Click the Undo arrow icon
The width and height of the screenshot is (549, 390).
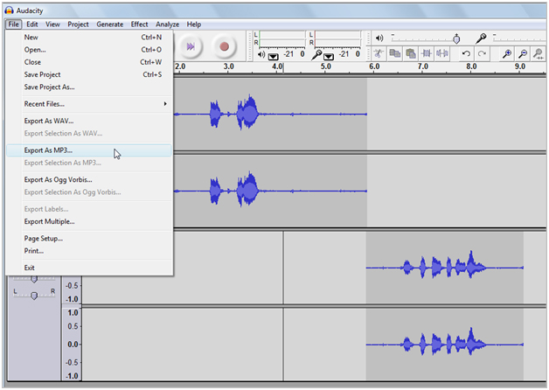point(466,53)
